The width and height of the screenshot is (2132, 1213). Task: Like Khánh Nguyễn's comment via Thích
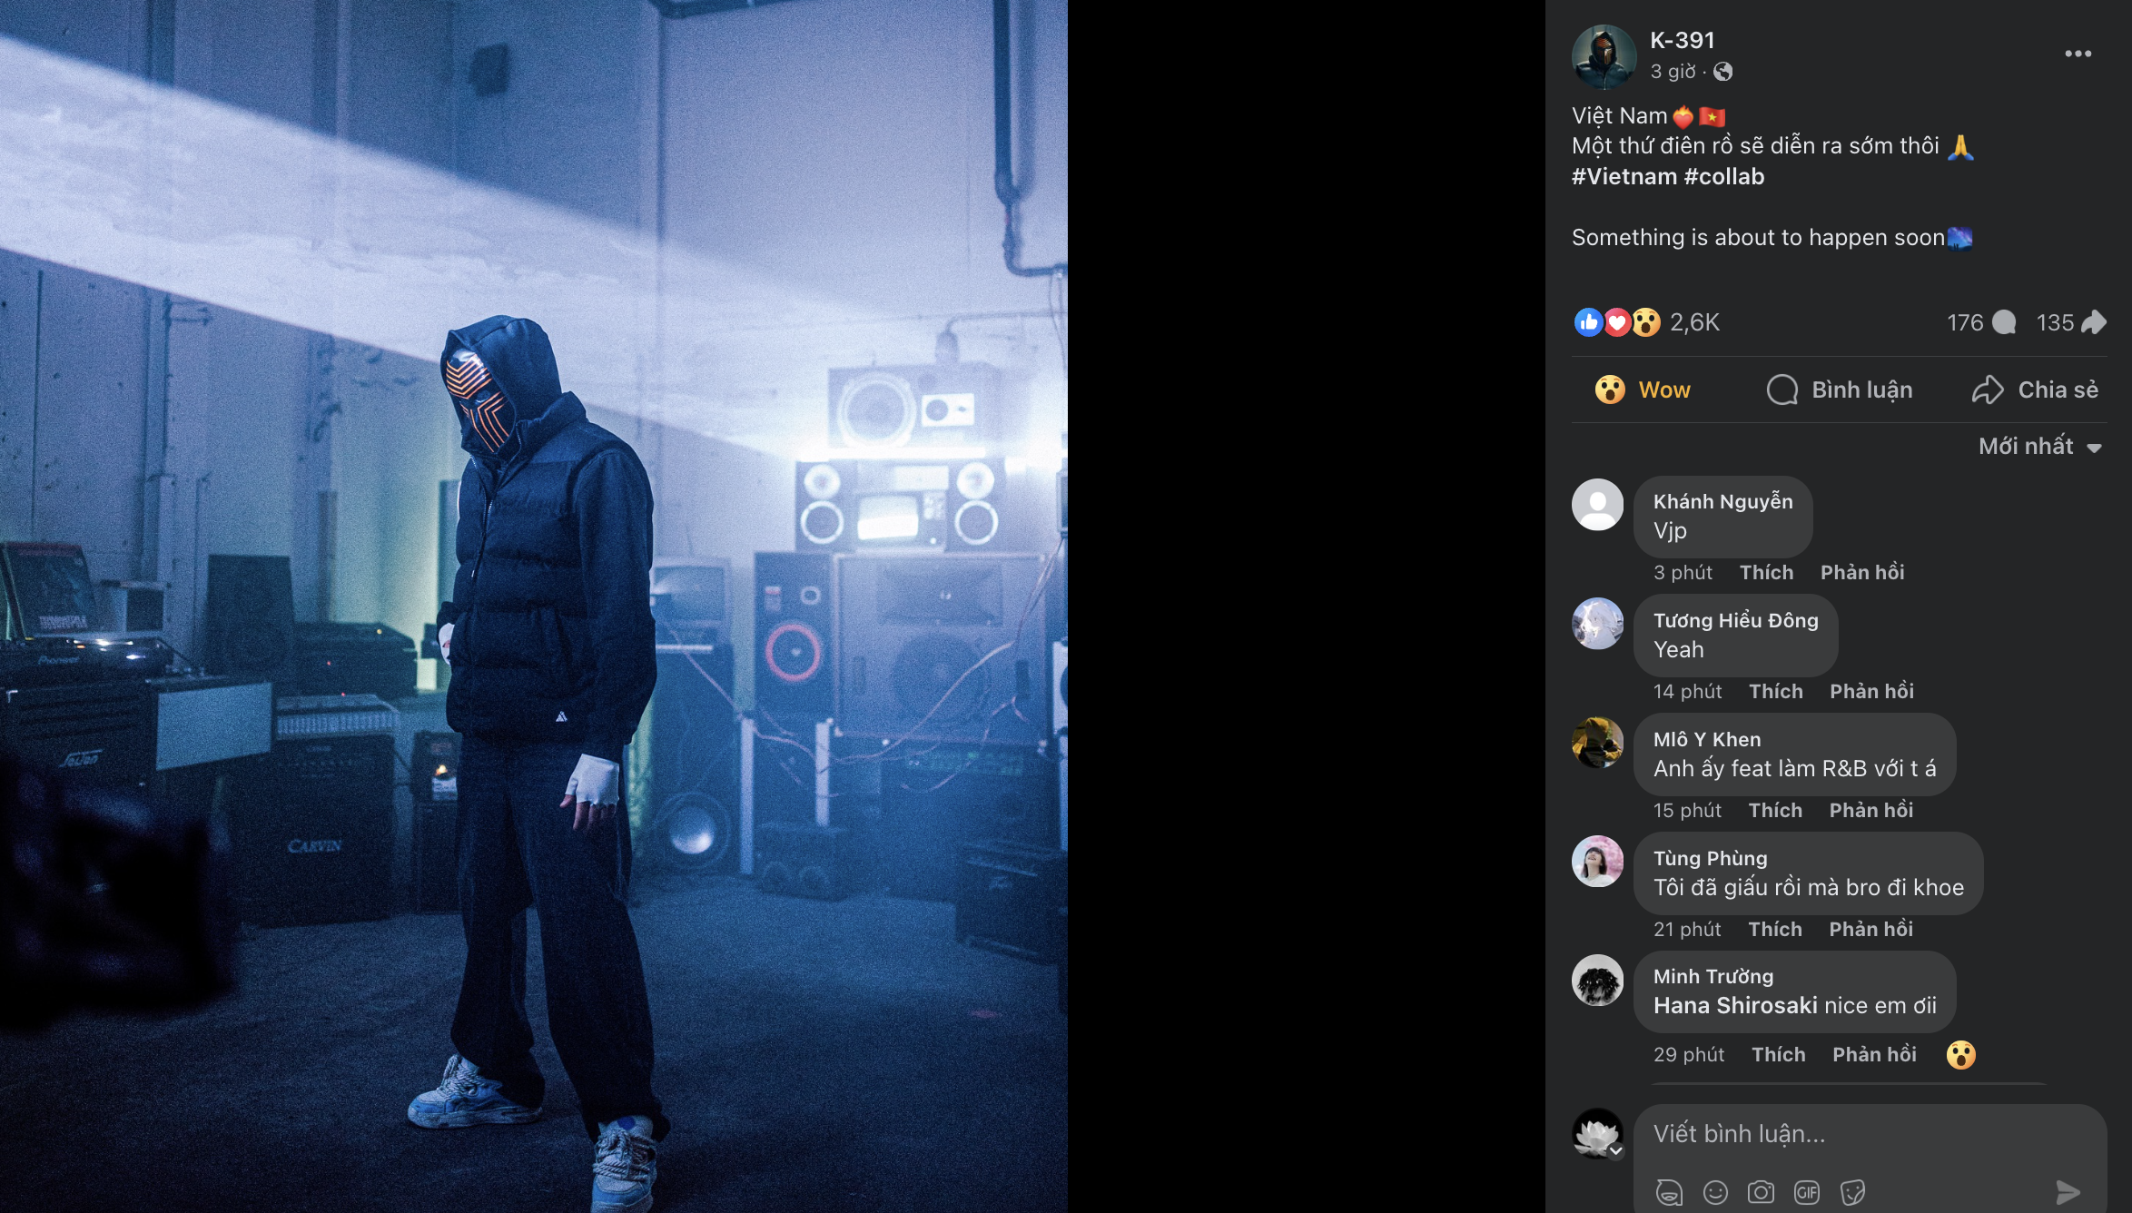click(x=1766, y=573)
